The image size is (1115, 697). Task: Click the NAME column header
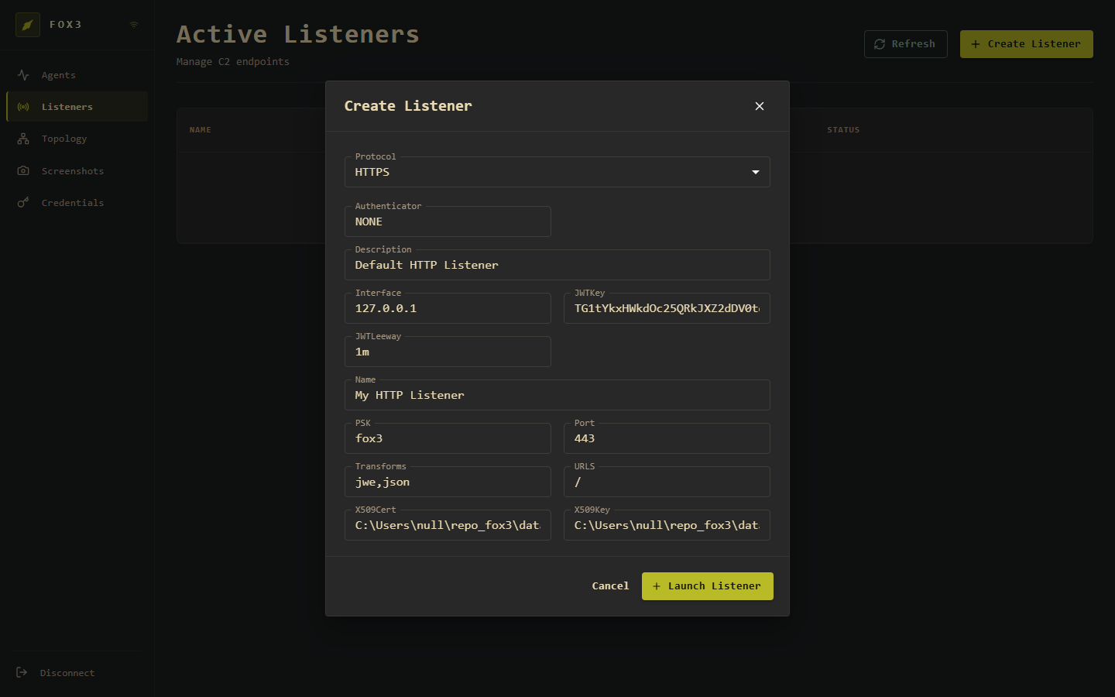tap(201, 130)
